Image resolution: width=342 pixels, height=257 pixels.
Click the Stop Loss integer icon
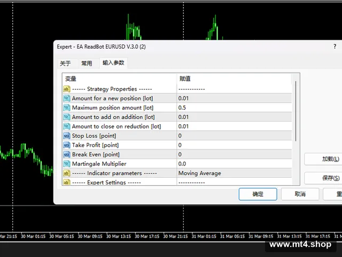click(66, 135)
